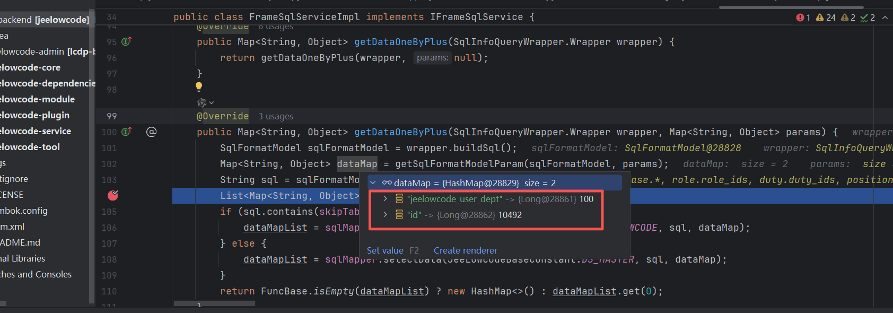This screenshot has height=313, width=893.
Task: Click the horizontal scrollbar below the editor
Action: 214,304
